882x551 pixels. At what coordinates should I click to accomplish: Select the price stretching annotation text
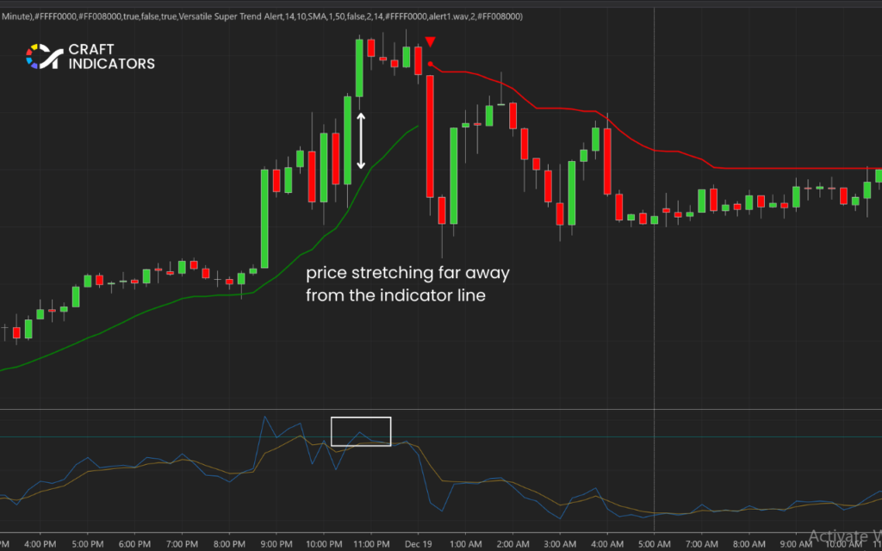tap(408, 284)
